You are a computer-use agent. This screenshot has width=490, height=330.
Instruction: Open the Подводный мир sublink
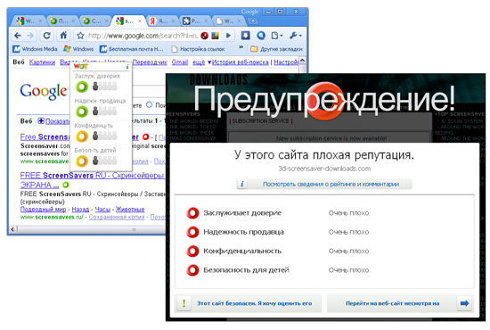point(43,210)
